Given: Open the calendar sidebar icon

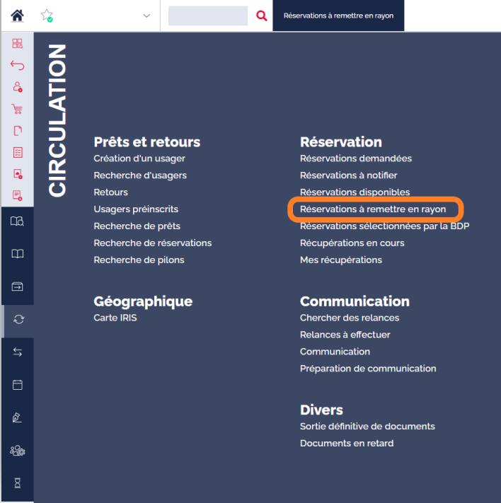Looking at the screenshot, I should point(17,385).
